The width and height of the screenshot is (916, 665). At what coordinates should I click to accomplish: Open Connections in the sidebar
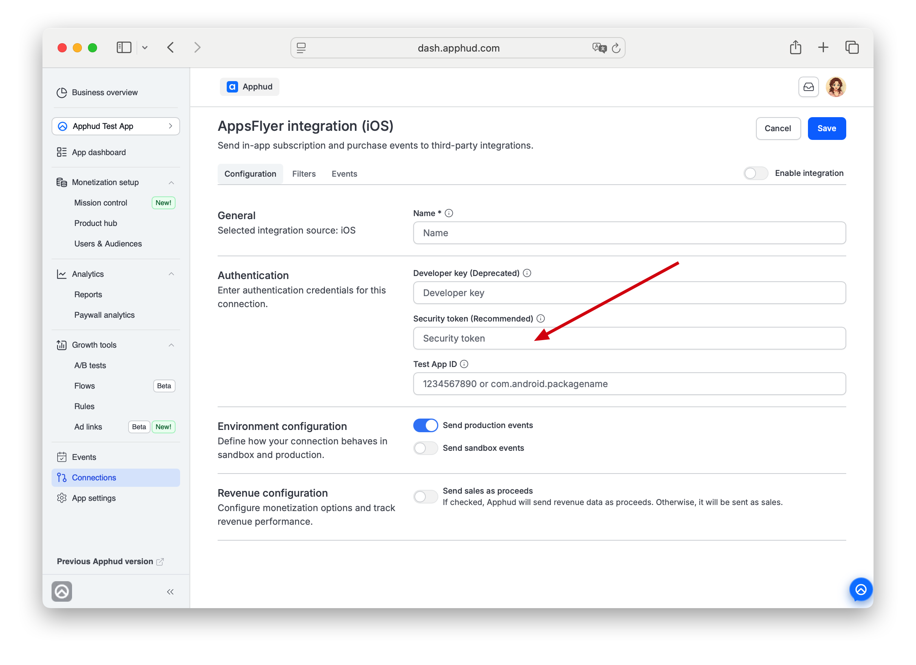coord(116,478)
